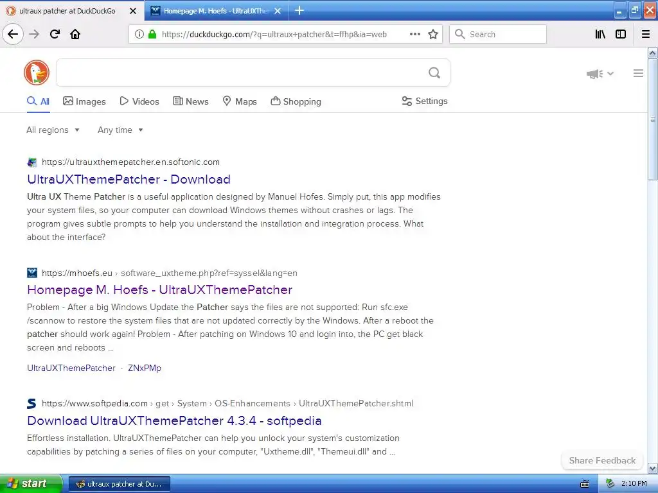
Task: Expand the All regions filter
Action: [53, 130]
